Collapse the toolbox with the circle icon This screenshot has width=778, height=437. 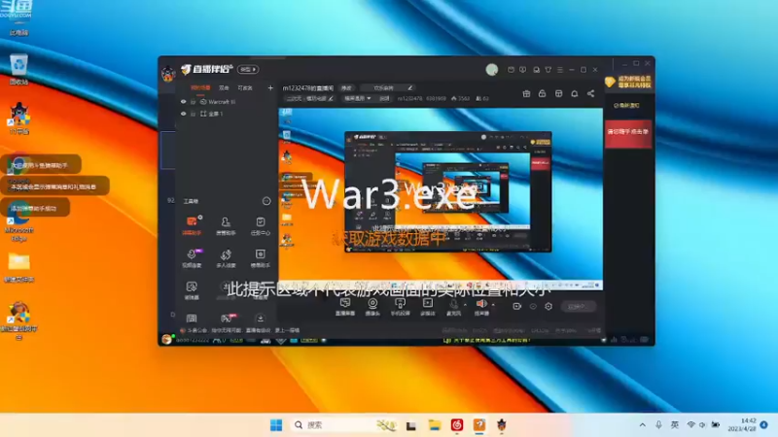(266, 201)
